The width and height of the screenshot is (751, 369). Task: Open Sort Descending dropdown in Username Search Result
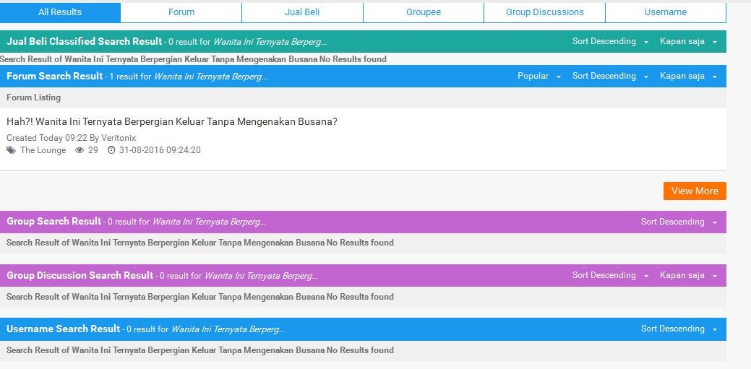pos(679,329)
